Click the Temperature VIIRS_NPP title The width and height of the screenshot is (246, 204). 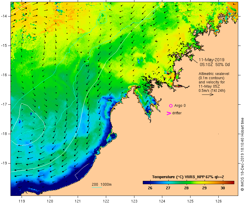tap(188, 177)
